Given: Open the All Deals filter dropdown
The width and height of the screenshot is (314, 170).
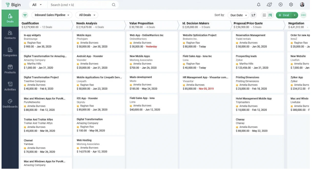Looking at the screenshot, I should point(87,15).
